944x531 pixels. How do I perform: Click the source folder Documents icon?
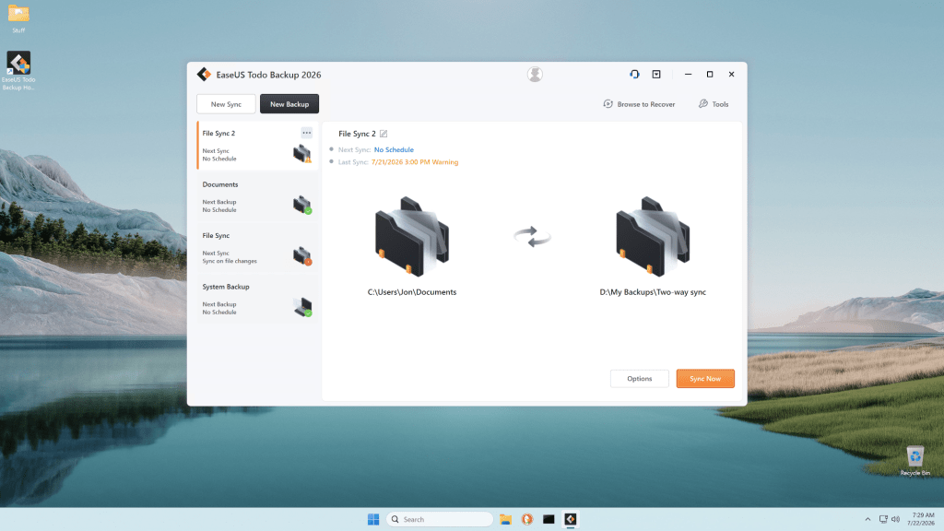coord(412,236)
